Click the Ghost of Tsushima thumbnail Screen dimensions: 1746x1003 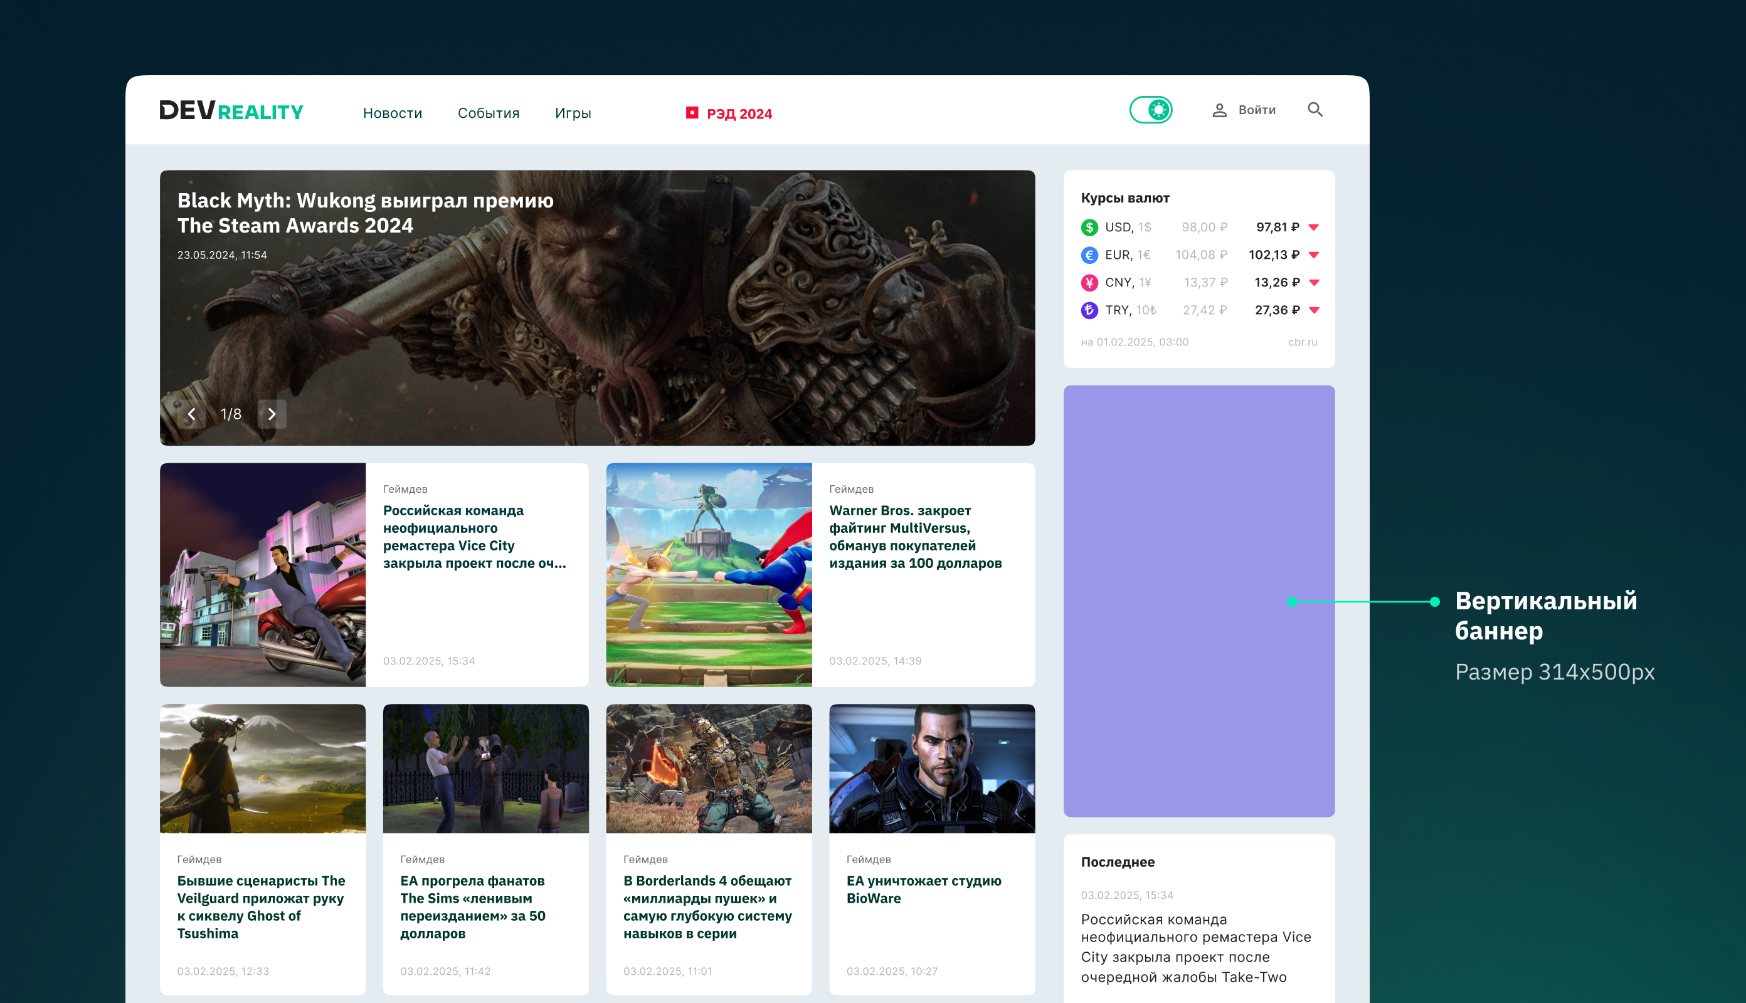pyautogui.click(x=263, y=768)
